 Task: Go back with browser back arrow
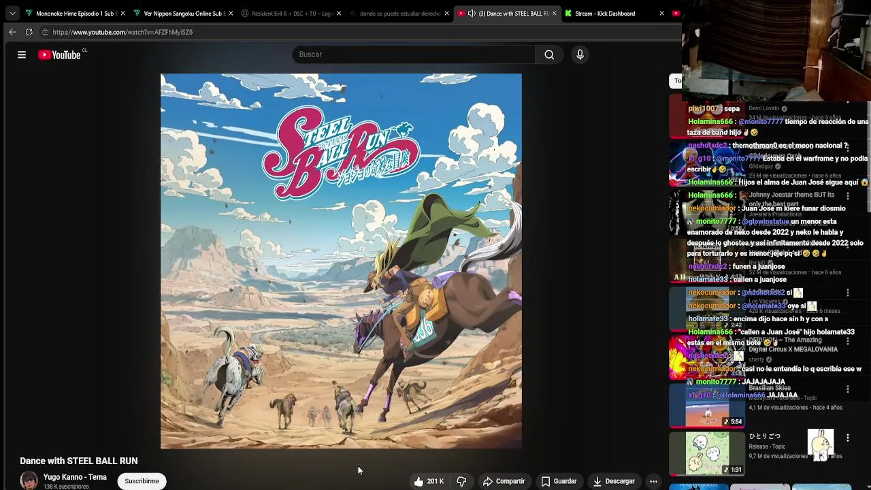pos(12,32)
